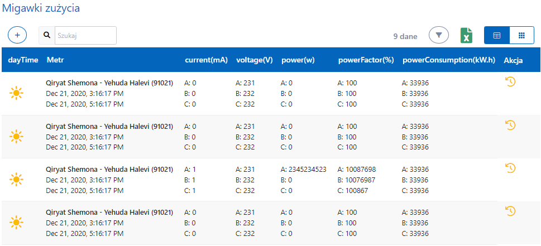Screen dimensions: 541x246
Task: Open history icon in second row
Action: (510, 124)
